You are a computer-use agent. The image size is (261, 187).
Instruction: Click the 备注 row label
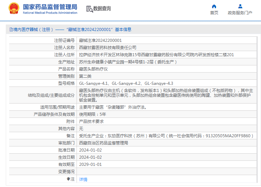click(70, 136)
